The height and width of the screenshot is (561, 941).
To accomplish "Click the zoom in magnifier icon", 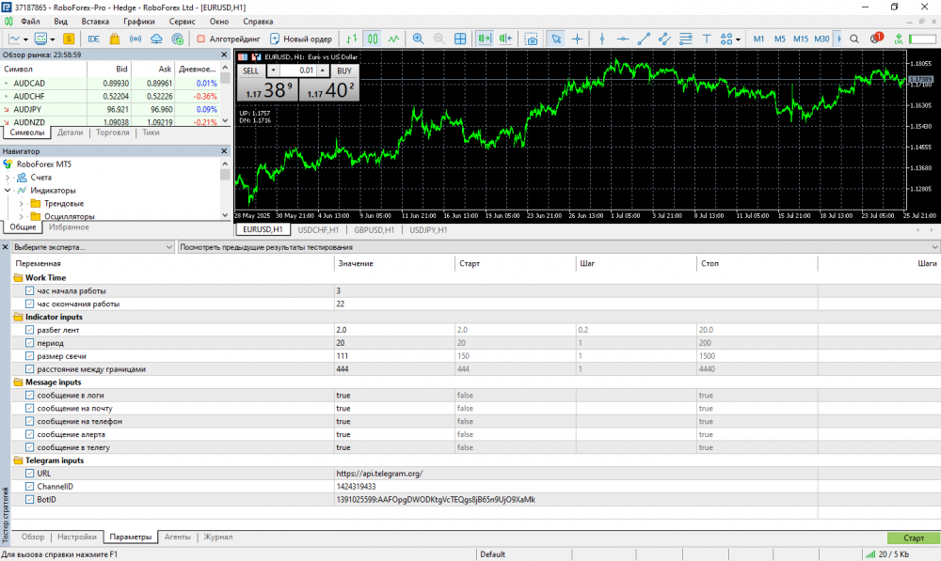I will (x=418, y=39).
